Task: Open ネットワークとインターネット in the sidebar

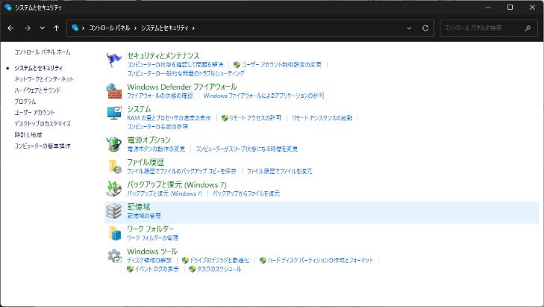Action: point(44,79)
